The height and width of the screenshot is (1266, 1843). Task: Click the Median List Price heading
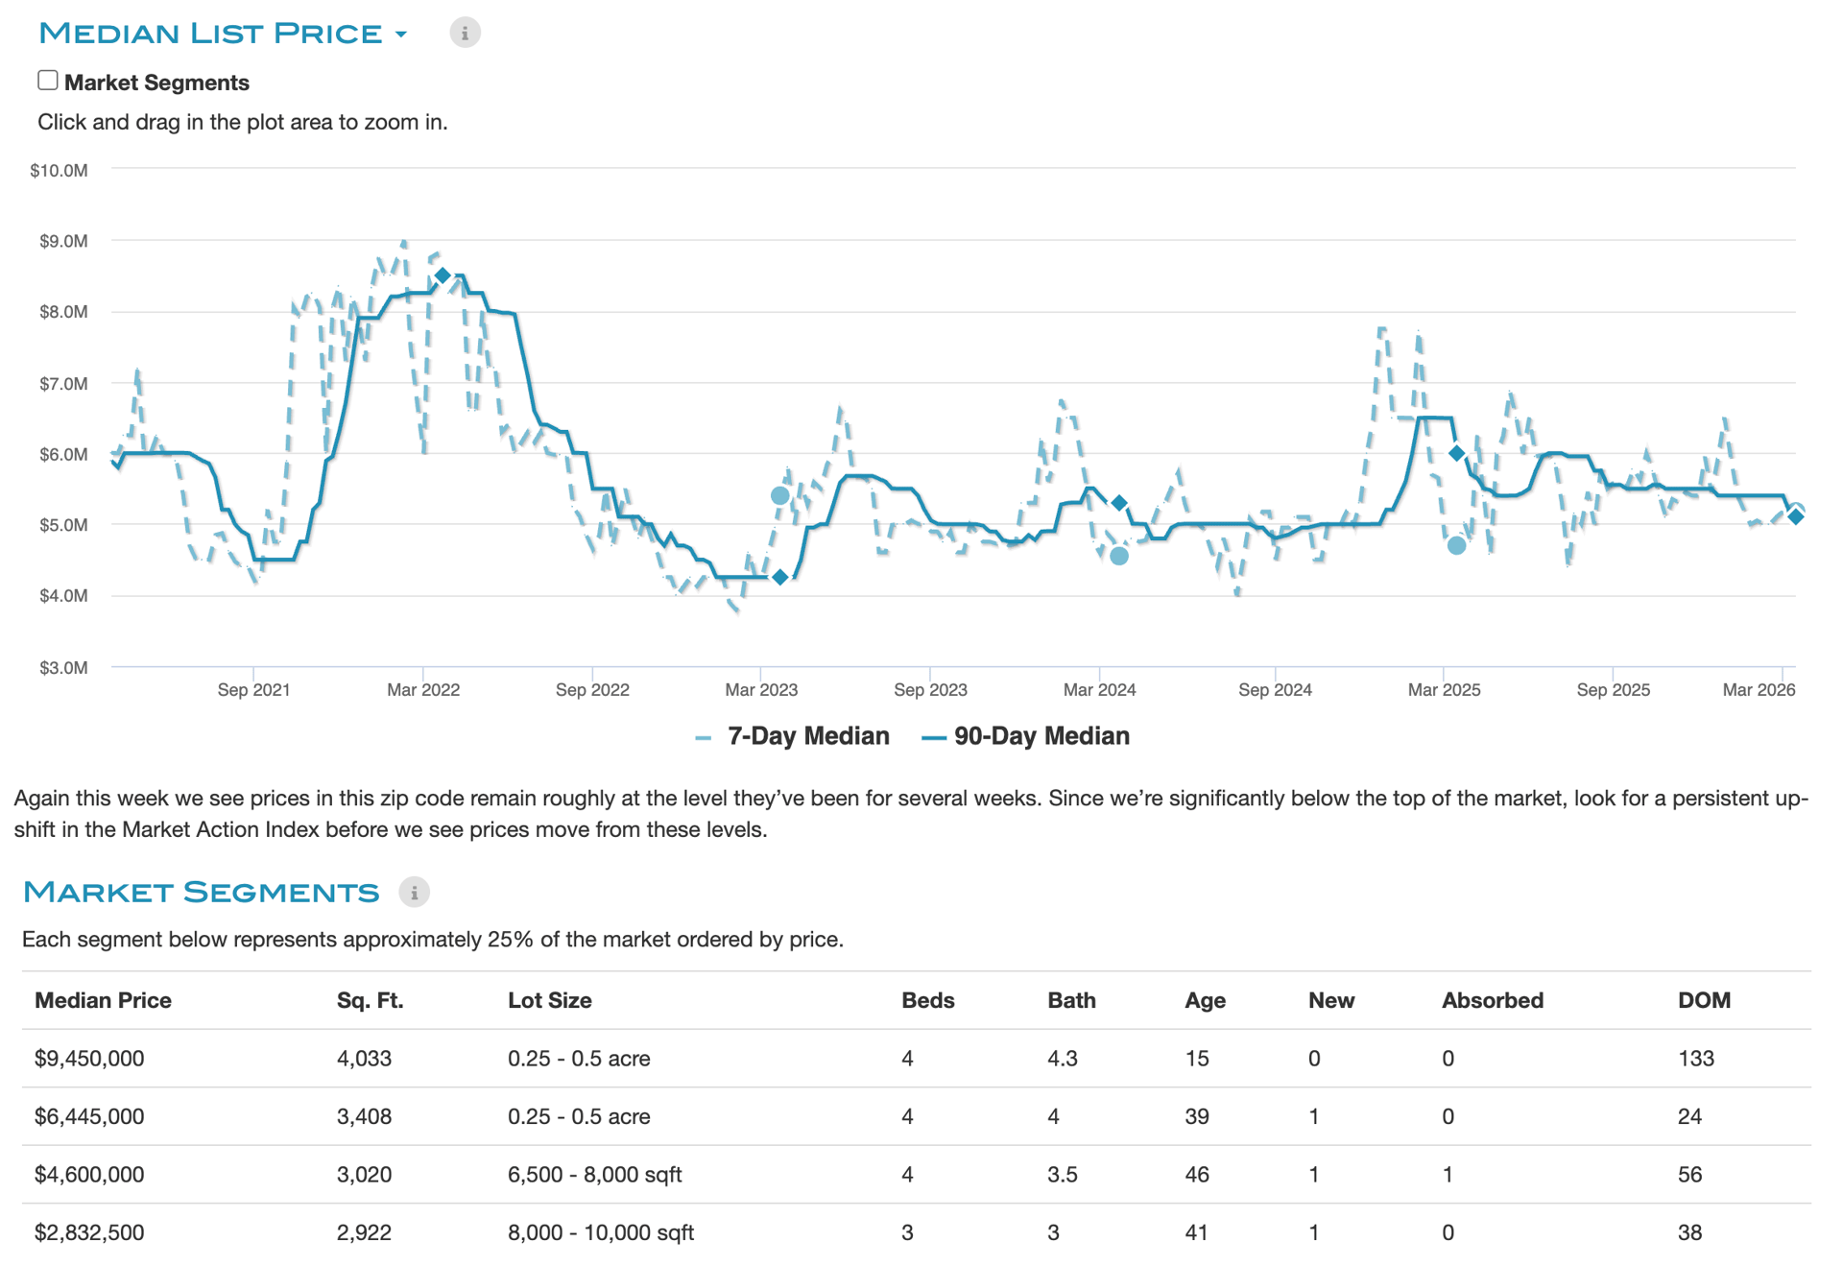coord(210,34)
